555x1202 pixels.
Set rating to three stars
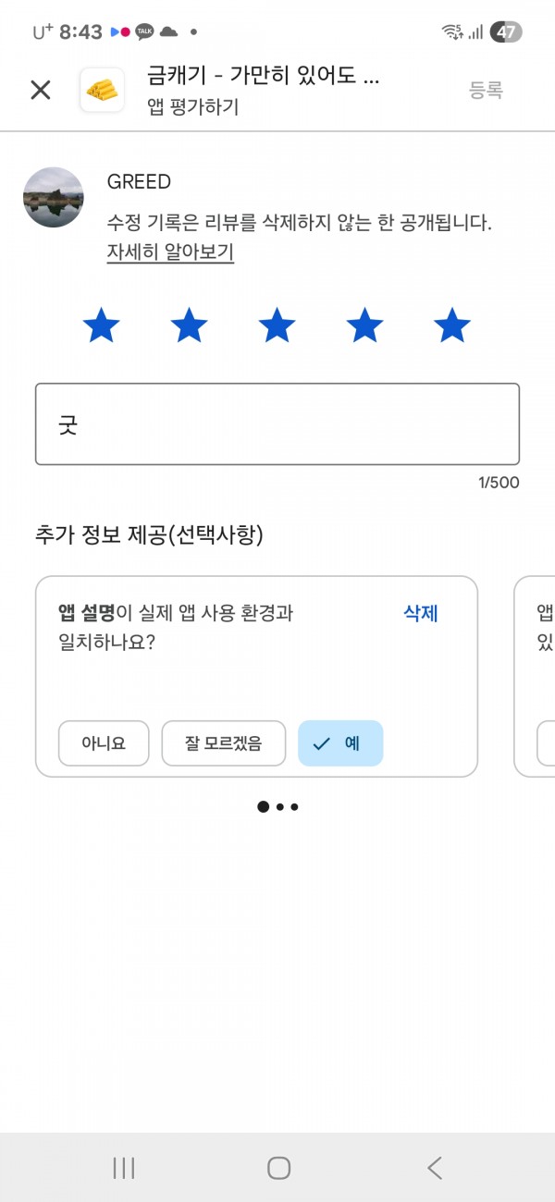[x=277, y=325]
